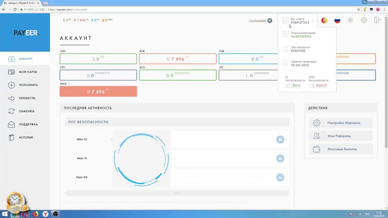Click the ETH balance box
Viewport: 388px width, 218px height.
[98, 75]
